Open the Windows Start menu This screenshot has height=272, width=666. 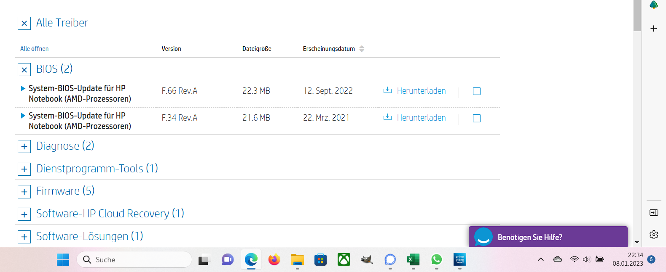pyautogui.click(x=63, y=260)
